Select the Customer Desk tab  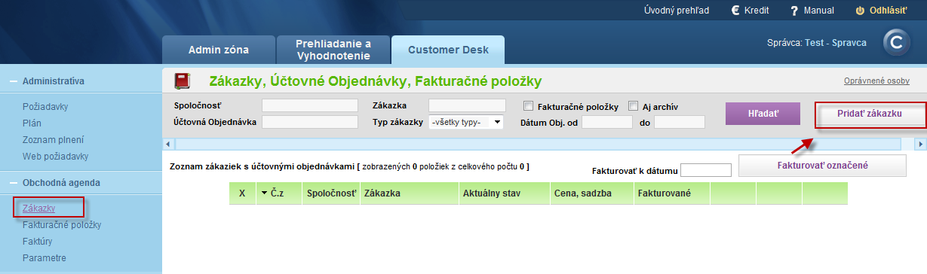[x=448, y=50]
